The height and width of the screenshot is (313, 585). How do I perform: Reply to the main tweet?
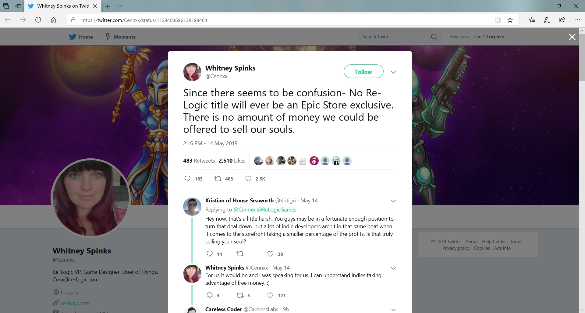187,179
